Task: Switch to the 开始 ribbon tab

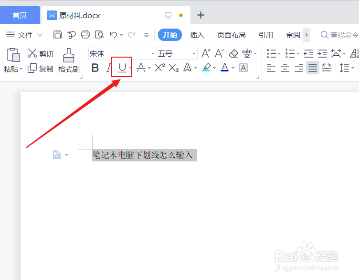Action: coord(170,35)
